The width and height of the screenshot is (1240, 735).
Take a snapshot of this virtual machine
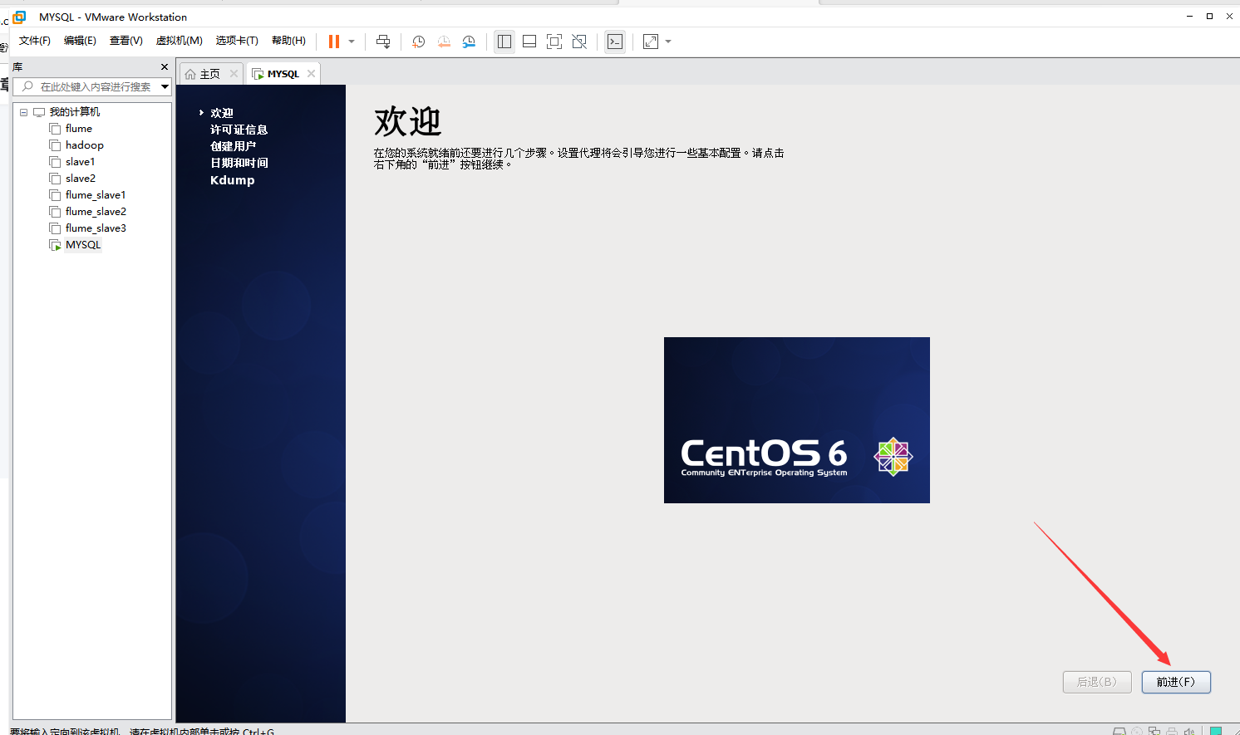(418, 42)
